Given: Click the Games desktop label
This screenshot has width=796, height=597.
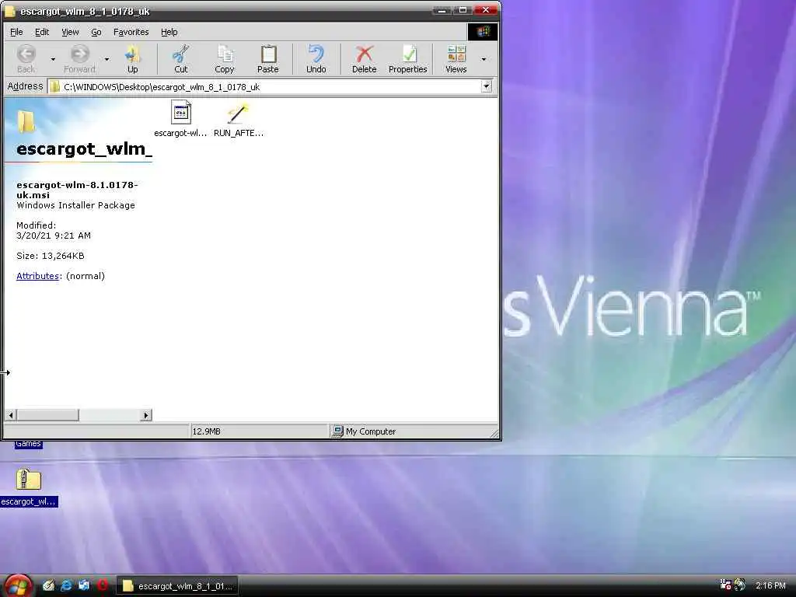Looking at the screenshot, I should (28, 444).
